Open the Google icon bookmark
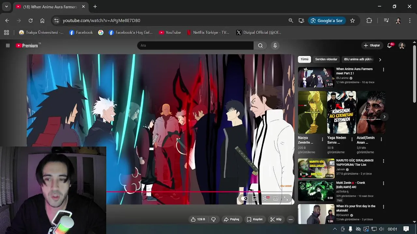 [101, 32]
